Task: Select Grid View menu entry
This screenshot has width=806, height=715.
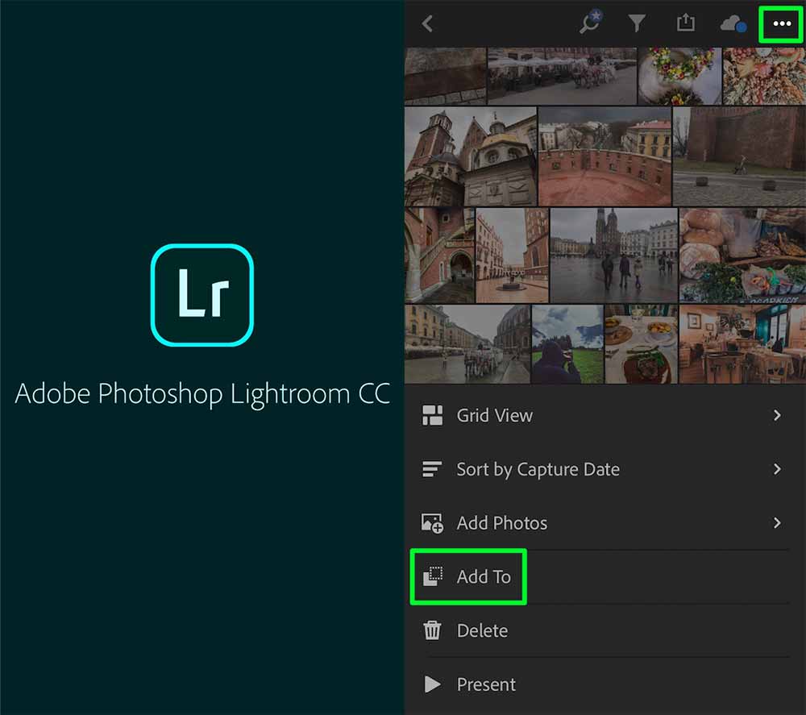Action: tap(605, 415)
